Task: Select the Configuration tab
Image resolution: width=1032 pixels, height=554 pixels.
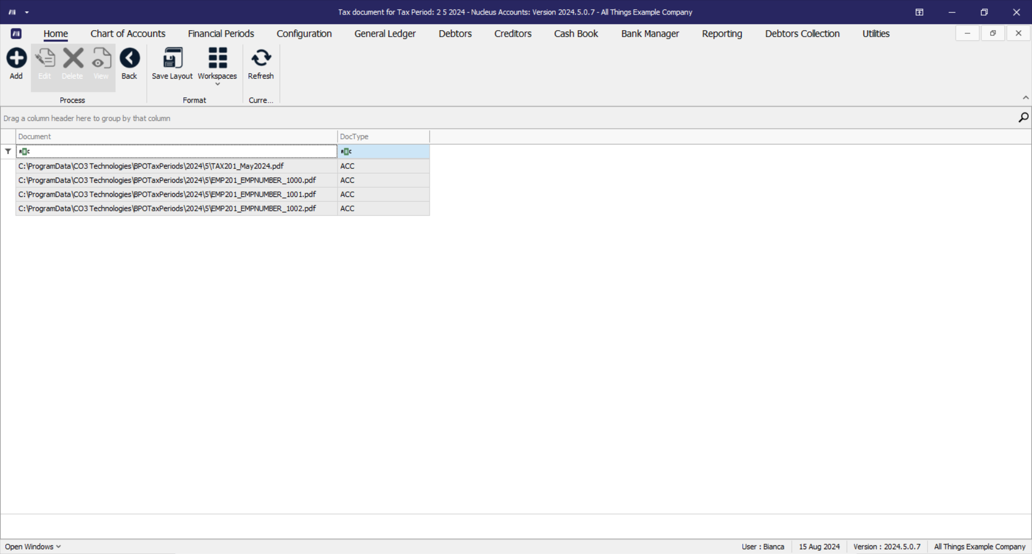Action: point(304,33)
